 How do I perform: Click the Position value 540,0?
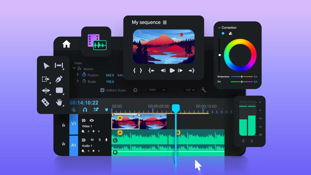(110, 75)
